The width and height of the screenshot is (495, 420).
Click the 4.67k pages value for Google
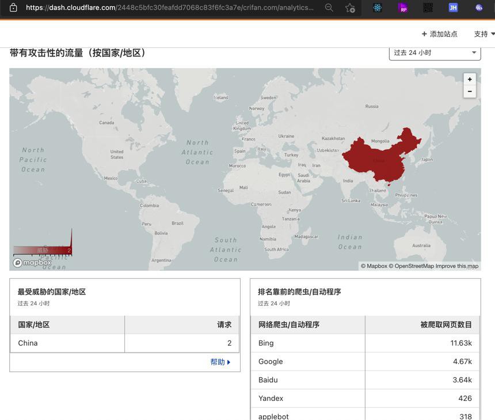coord(463,362)
